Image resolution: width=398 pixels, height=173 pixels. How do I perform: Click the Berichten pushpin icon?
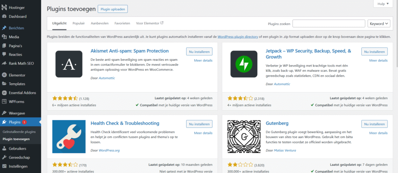point(4,28)
